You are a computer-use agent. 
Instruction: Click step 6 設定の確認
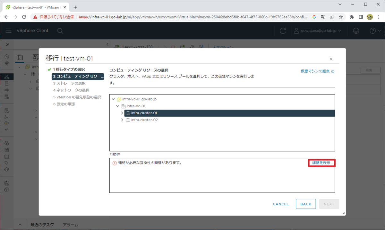point(64,104)
